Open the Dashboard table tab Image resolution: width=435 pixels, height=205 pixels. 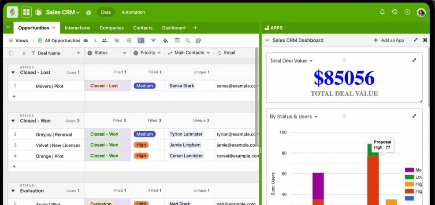pyautogui.click(x=174, y=28)
